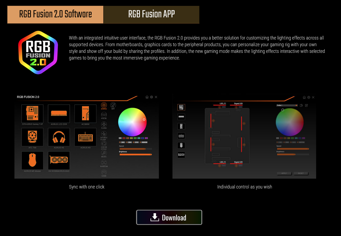Select the red swatch under left color wheel
The width and height of the screenshot is (341, 236).
pyautogui.click(x=124, y=138)
